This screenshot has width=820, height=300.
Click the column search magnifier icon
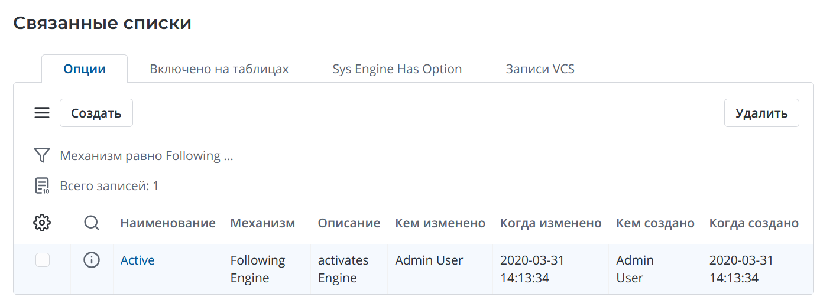pyautogui.click(x=92, y=223)
